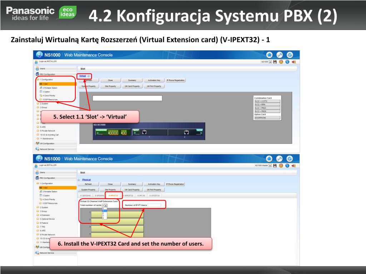
Task: Click the wrench Setup icon in the upper console header
Action: 280,55
